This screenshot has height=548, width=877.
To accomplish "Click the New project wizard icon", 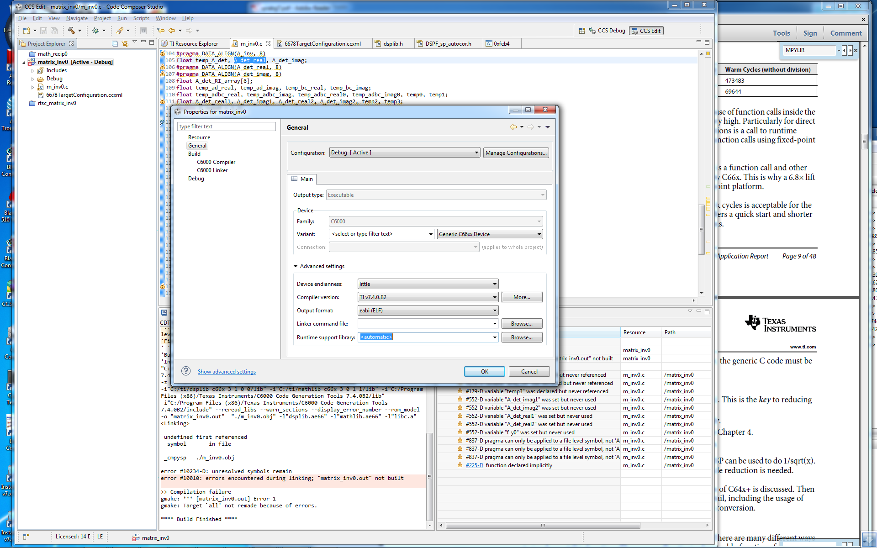I will coord(26,31).
